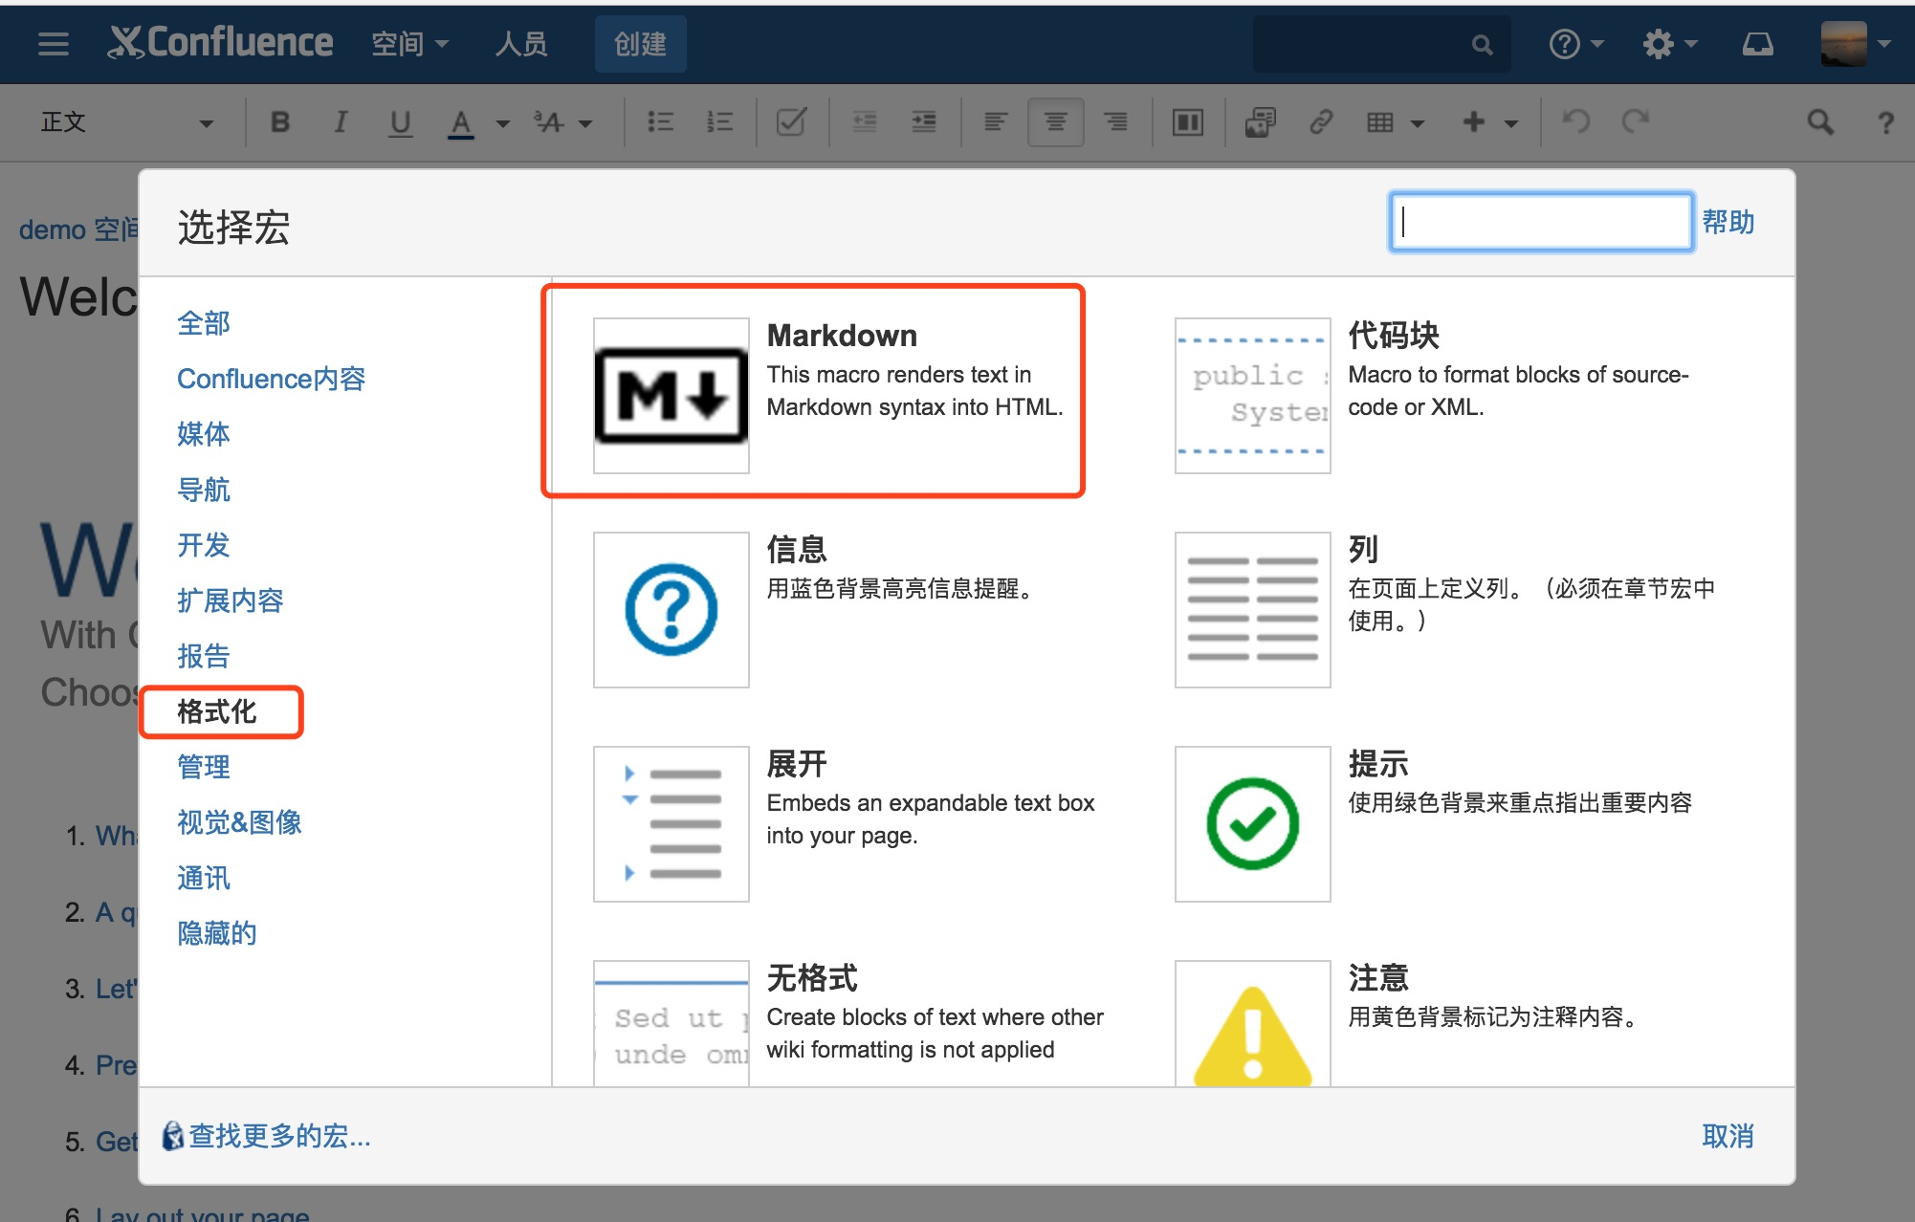Screen dimensions: 1915x1222
Task: Select the 代码块 code block macro
Action: pos(1252,395)
